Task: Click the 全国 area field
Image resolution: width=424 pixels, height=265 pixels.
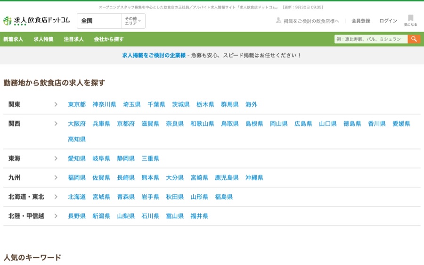Action: coord(99,21)
